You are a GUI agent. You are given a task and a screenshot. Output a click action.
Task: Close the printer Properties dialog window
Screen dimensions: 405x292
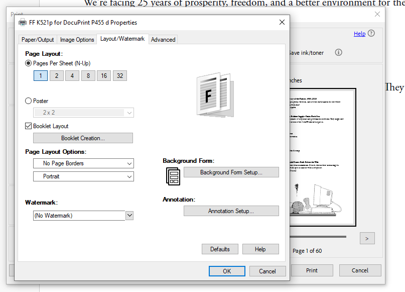click(282, 22)
